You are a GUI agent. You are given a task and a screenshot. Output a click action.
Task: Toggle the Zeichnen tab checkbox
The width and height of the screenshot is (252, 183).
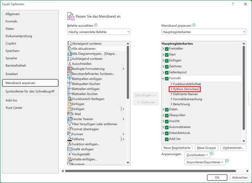tap(167, 66)
